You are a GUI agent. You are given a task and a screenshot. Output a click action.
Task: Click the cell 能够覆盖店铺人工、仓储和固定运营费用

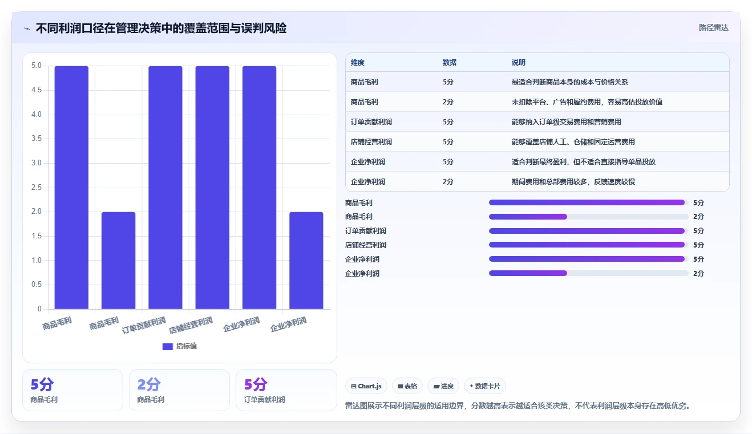[573, 142]
